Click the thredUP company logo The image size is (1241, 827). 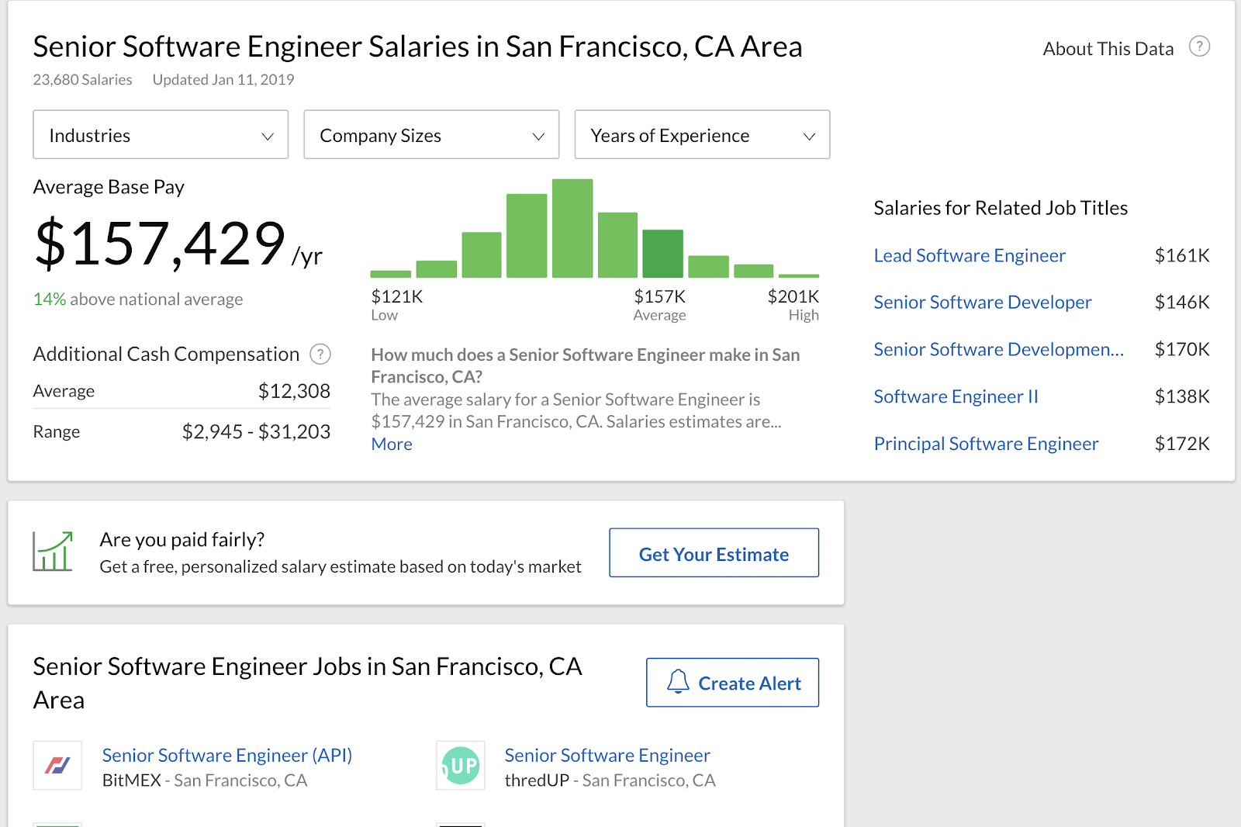click(x=461, y=766)
